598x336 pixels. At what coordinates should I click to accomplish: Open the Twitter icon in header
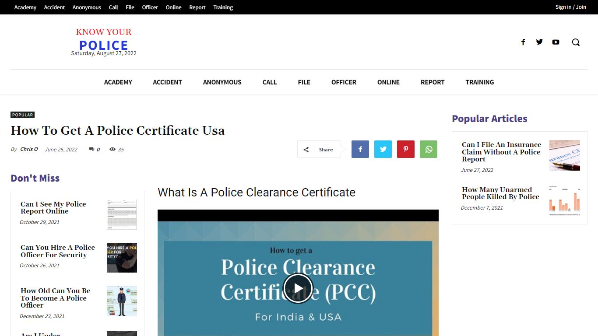[539, 42]
